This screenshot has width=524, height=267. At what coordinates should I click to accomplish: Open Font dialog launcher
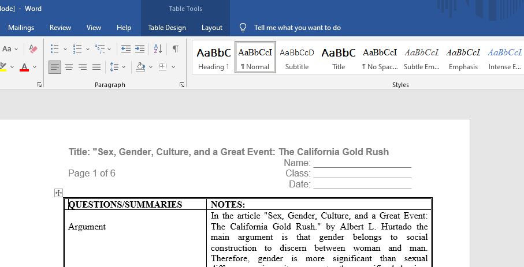pyautogui.click(x=39, y=85)
